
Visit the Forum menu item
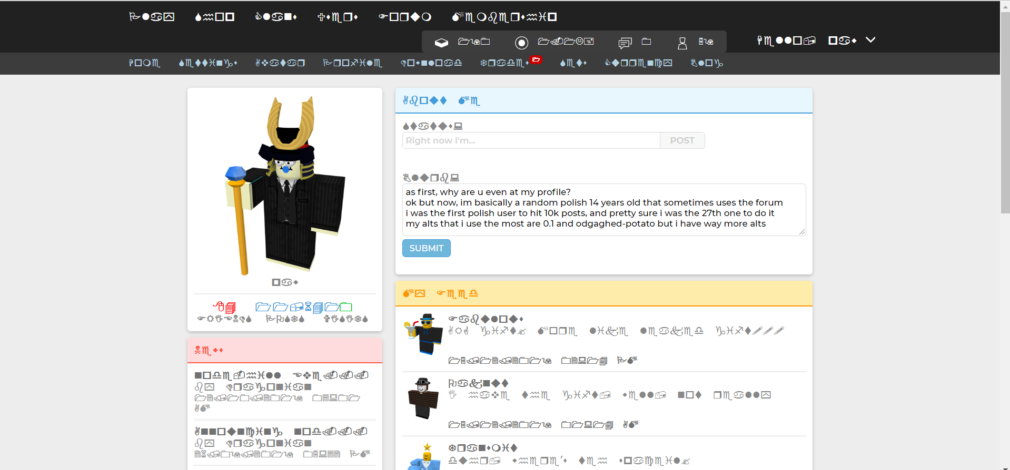click(405, 17)
